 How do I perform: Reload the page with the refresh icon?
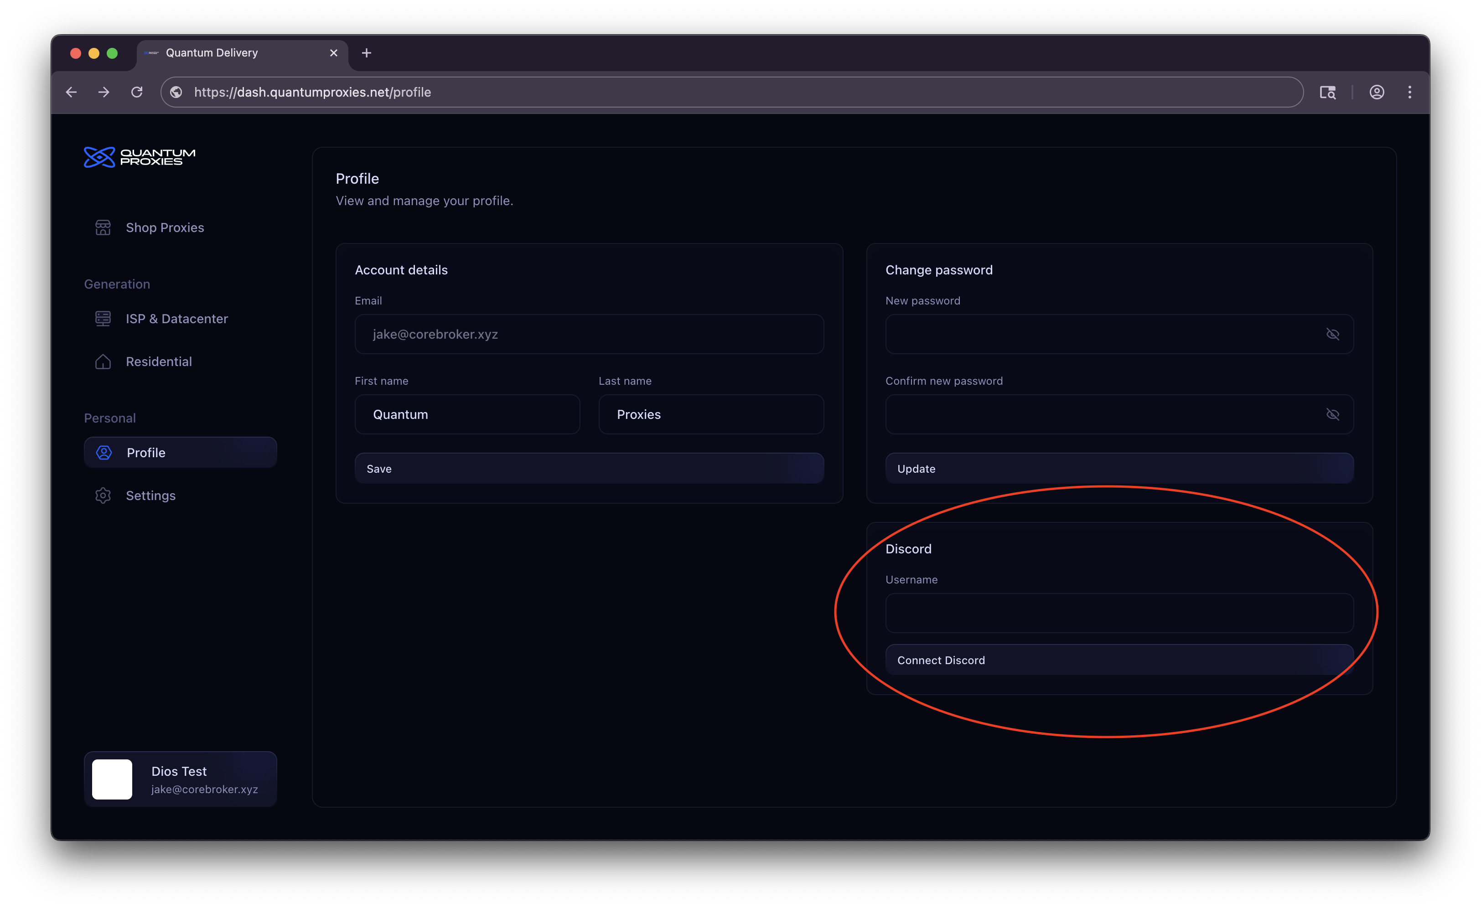point(137,92)
